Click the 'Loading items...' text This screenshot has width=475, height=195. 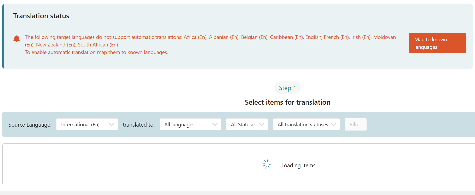(300, 166)
